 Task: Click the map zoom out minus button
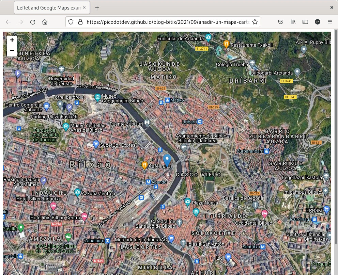tap(12, 51)
